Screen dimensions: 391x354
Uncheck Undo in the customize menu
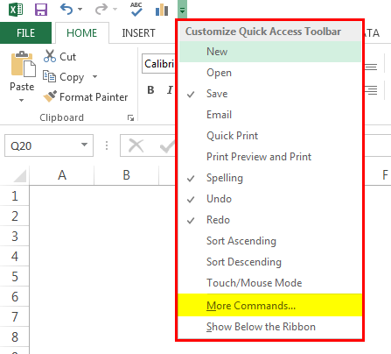[270, 199]
